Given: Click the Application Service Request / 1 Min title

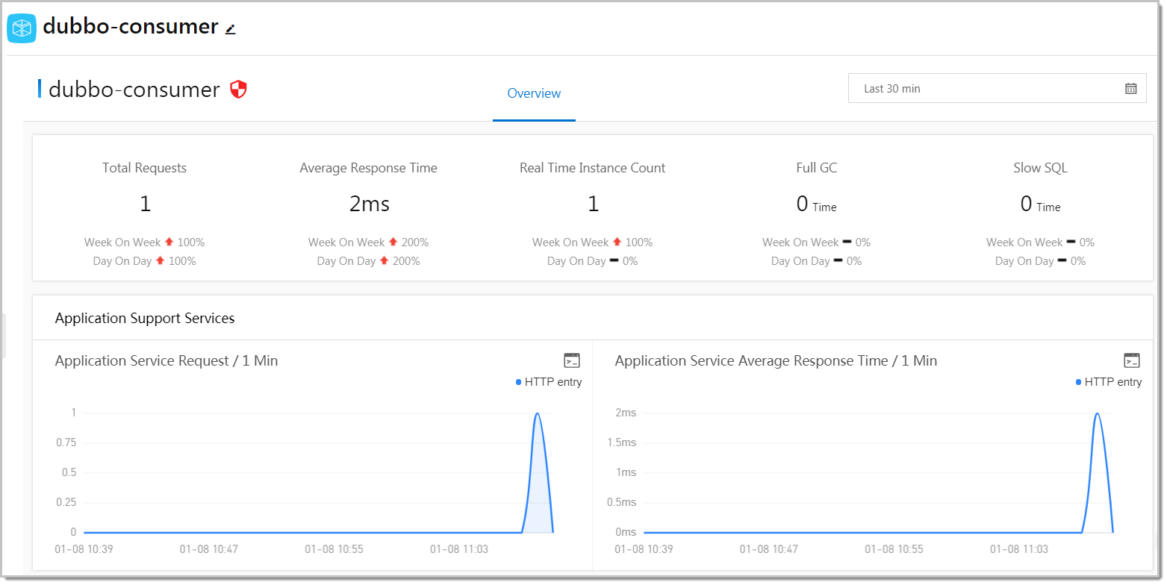Looking at the screenshot, I should point(167,361).
